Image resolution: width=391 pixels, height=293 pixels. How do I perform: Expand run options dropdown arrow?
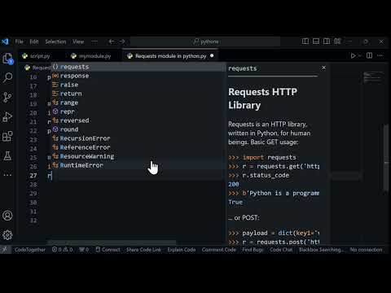point(359,56)
